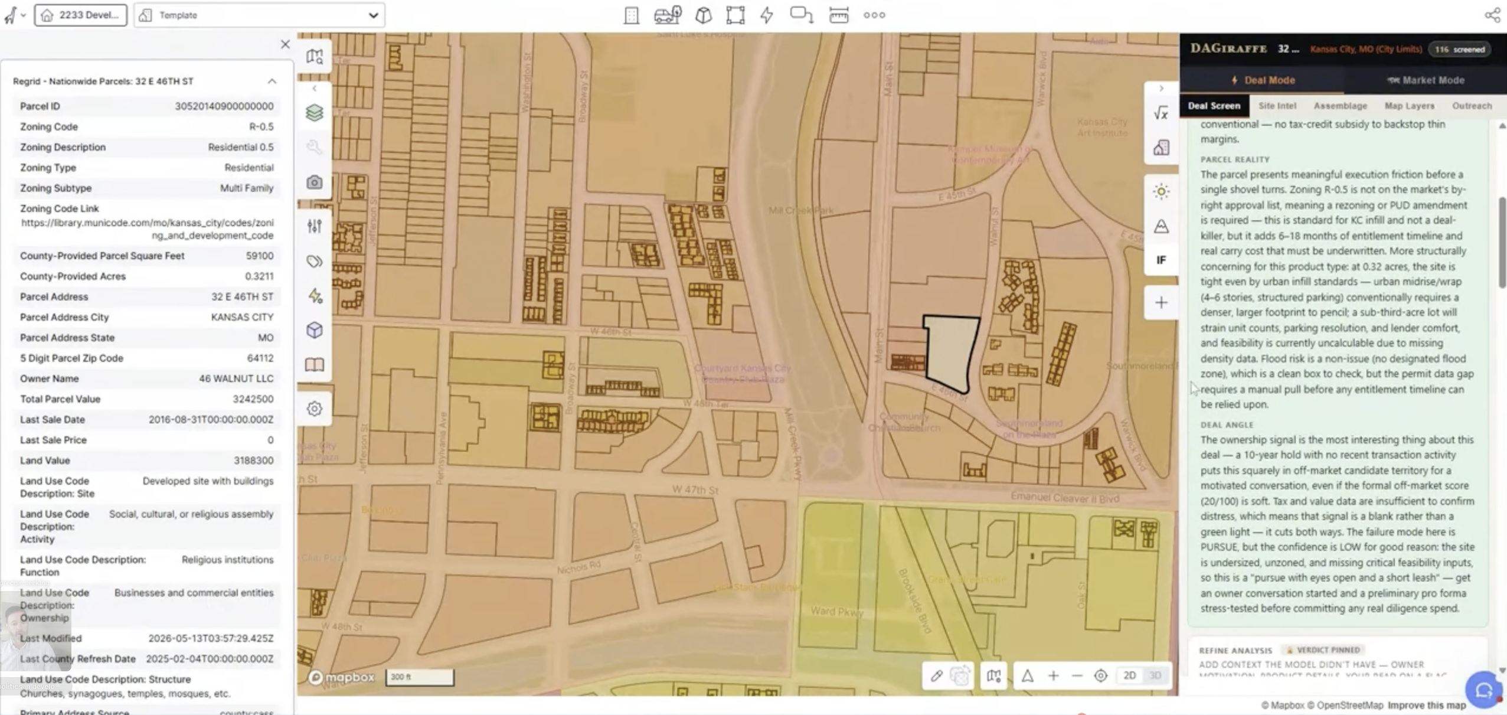This screenshot has width=1507, height=715.
Task: Click the locate target icon on map
Action: pos(1101,676)
